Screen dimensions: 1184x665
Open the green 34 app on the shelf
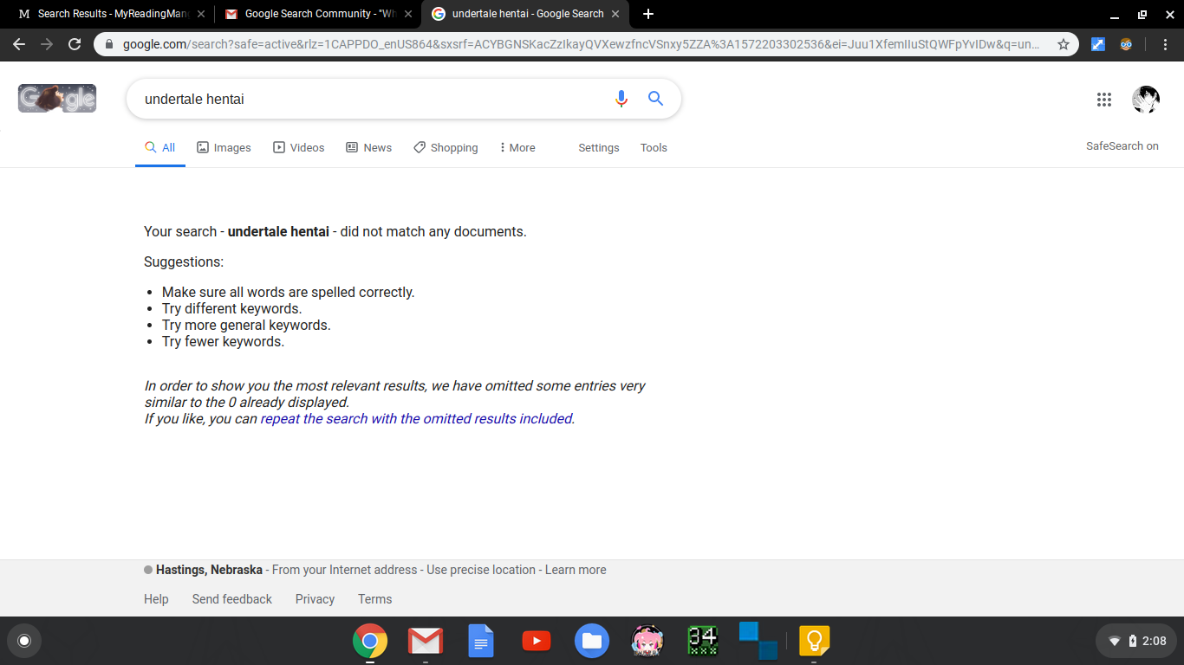pos(703,641)
